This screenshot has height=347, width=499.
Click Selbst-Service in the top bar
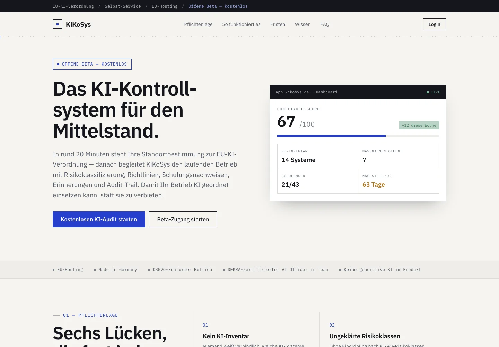(123, 6)
